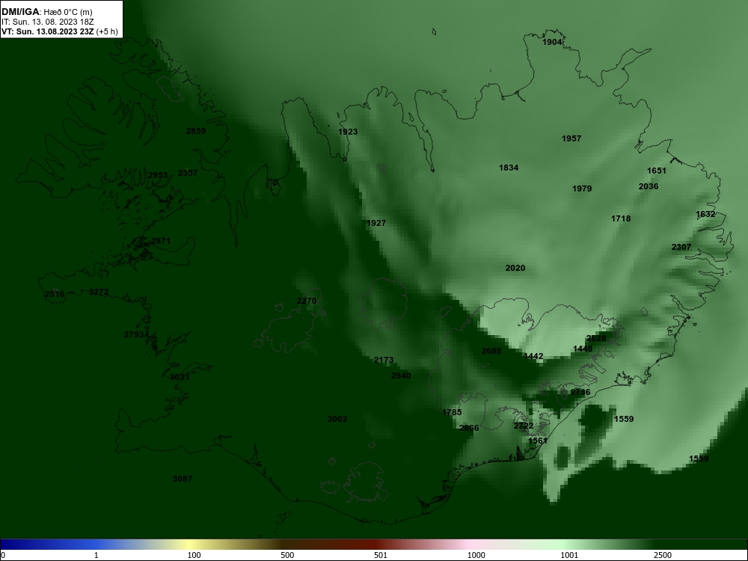Select the "1000" legend label

(x=476, y=555)
